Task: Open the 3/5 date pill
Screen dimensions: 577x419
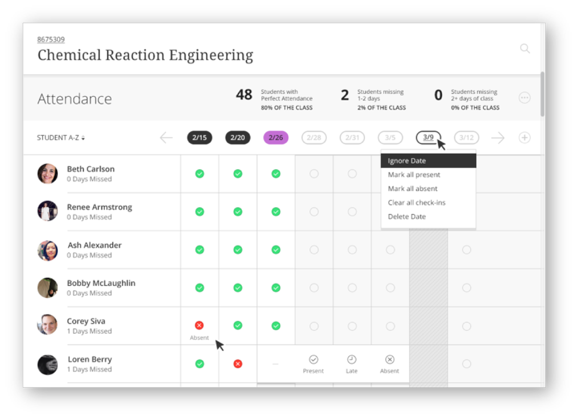Action: 390,138
